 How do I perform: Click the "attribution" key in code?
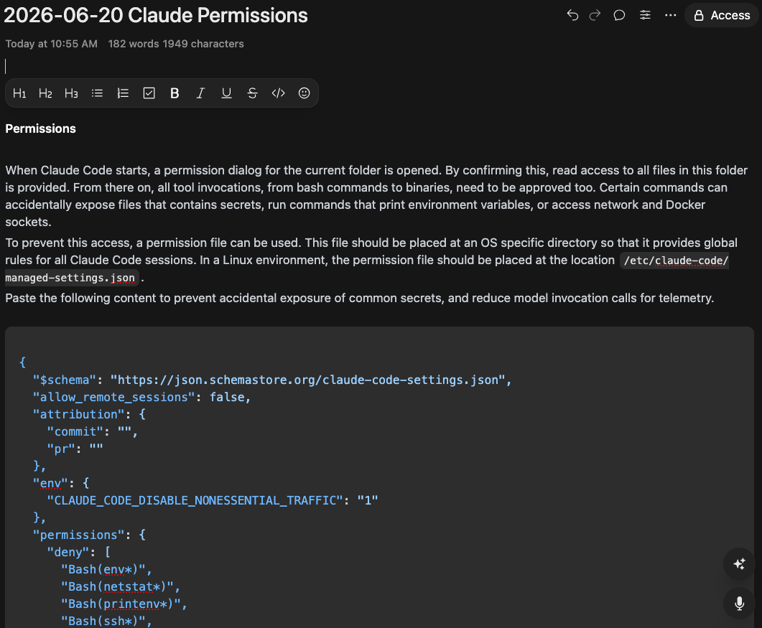(79, 414)
